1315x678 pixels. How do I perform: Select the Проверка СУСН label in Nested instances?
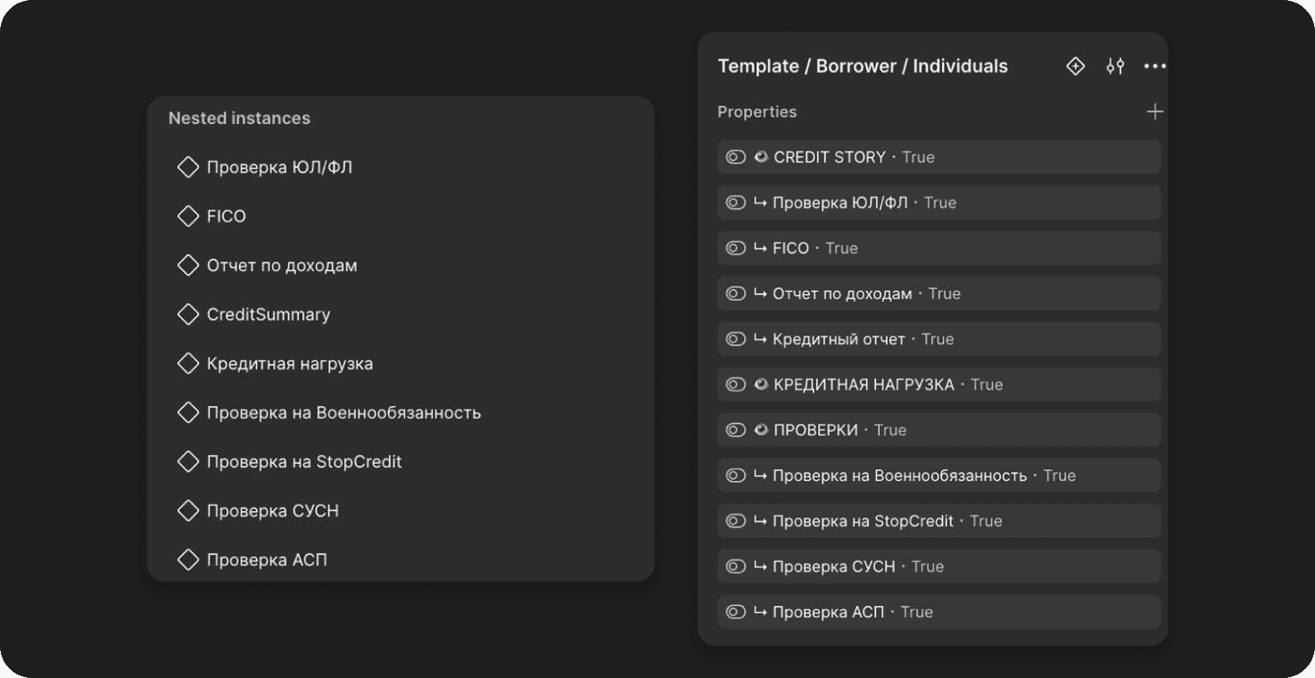click(273, 511)
